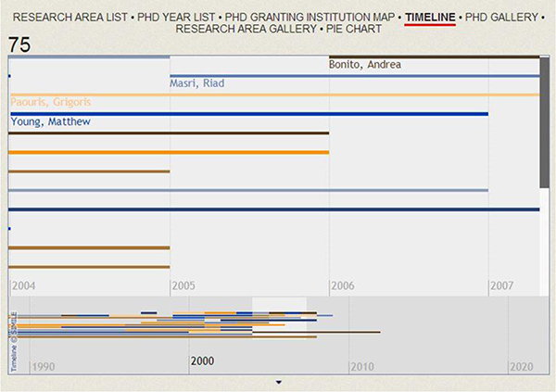Select the active Timeline tab

coord(428,17)
